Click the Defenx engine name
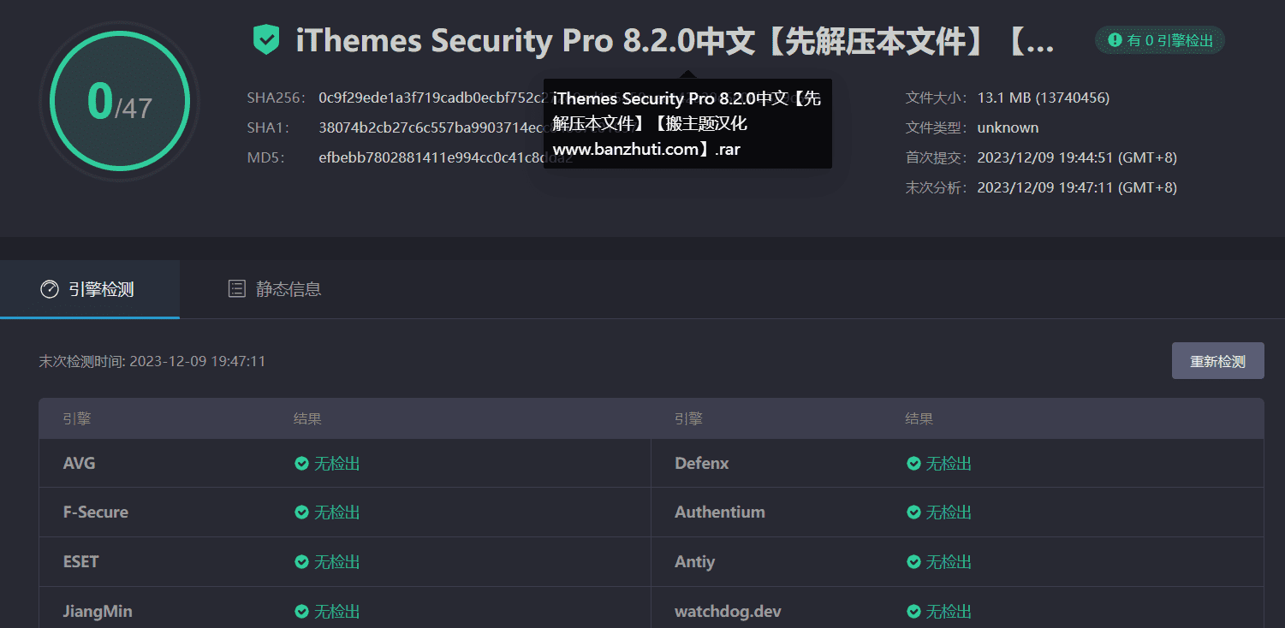This screenshot has height=628, width=1285. [x=702, y=464]
